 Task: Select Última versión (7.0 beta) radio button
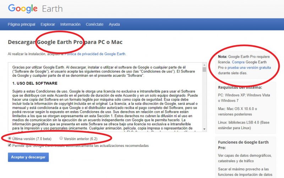coord(10,138)
